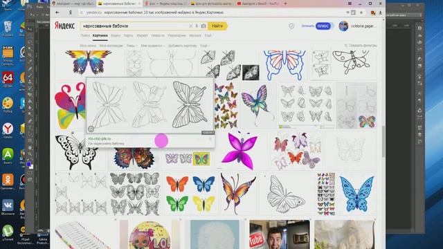This screenshot has width=443, height=249.
Task: Click the yellow Найти search button
Action: tap(217, 26)
